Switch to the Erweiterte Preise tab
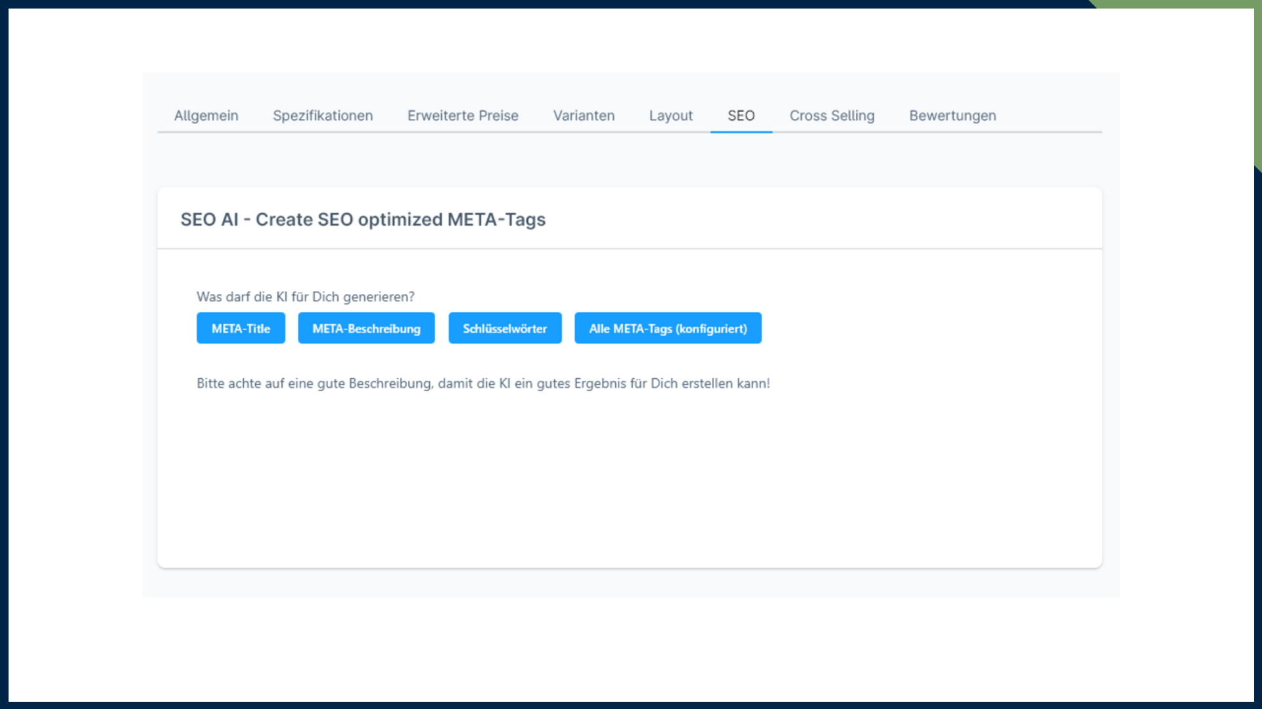 [463, 116]
